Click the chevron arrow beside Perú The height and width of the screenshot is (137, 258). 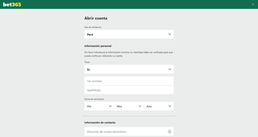click(x=170, y=34)
